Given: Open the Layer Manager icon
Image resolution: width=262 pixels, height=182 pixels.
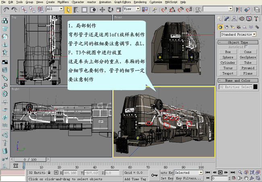Looking at the screenshot, I should pos(257,10).
